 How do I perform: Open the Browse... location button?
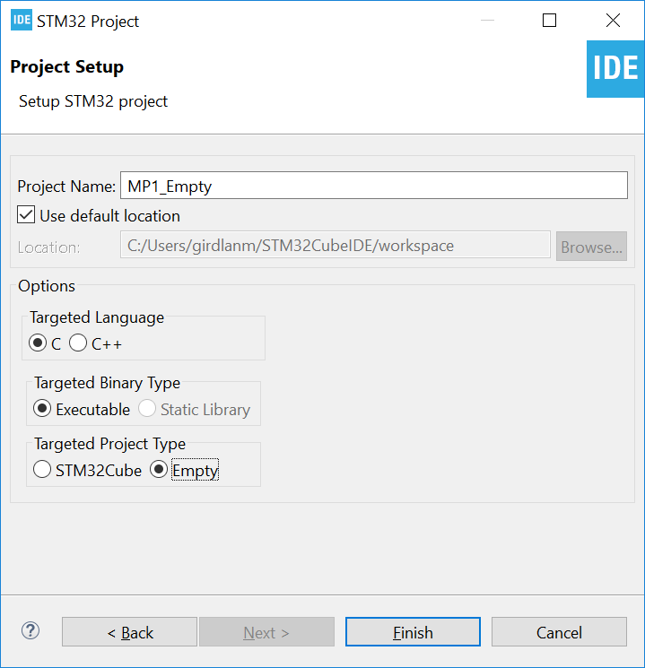(x=591, y=247)
